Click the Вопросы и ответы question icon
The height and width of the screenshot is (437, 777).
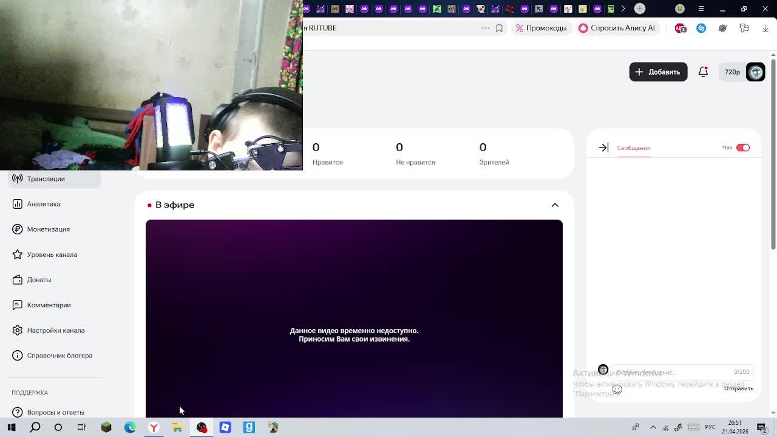18,412
